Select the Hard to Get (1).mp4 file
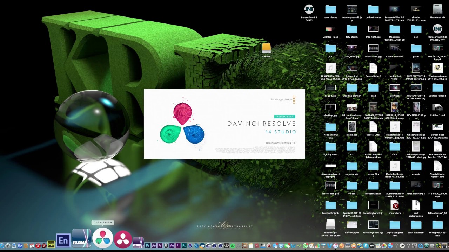This screenshot has height=252, width=449. pos(395,72)
